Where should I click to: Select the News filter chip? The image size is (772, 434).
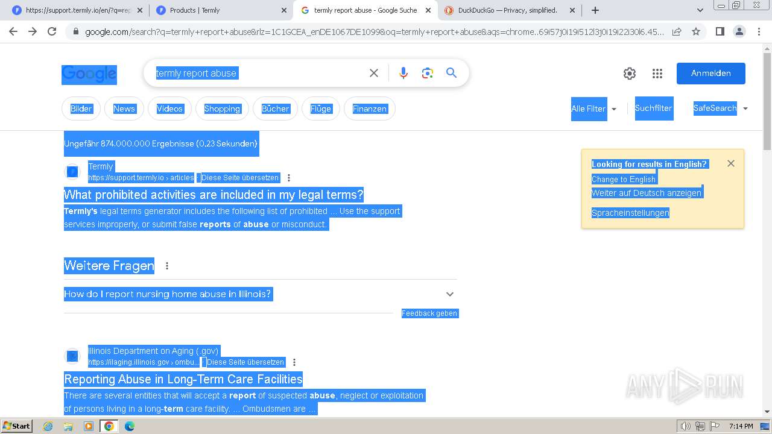[x=124, y=108]
